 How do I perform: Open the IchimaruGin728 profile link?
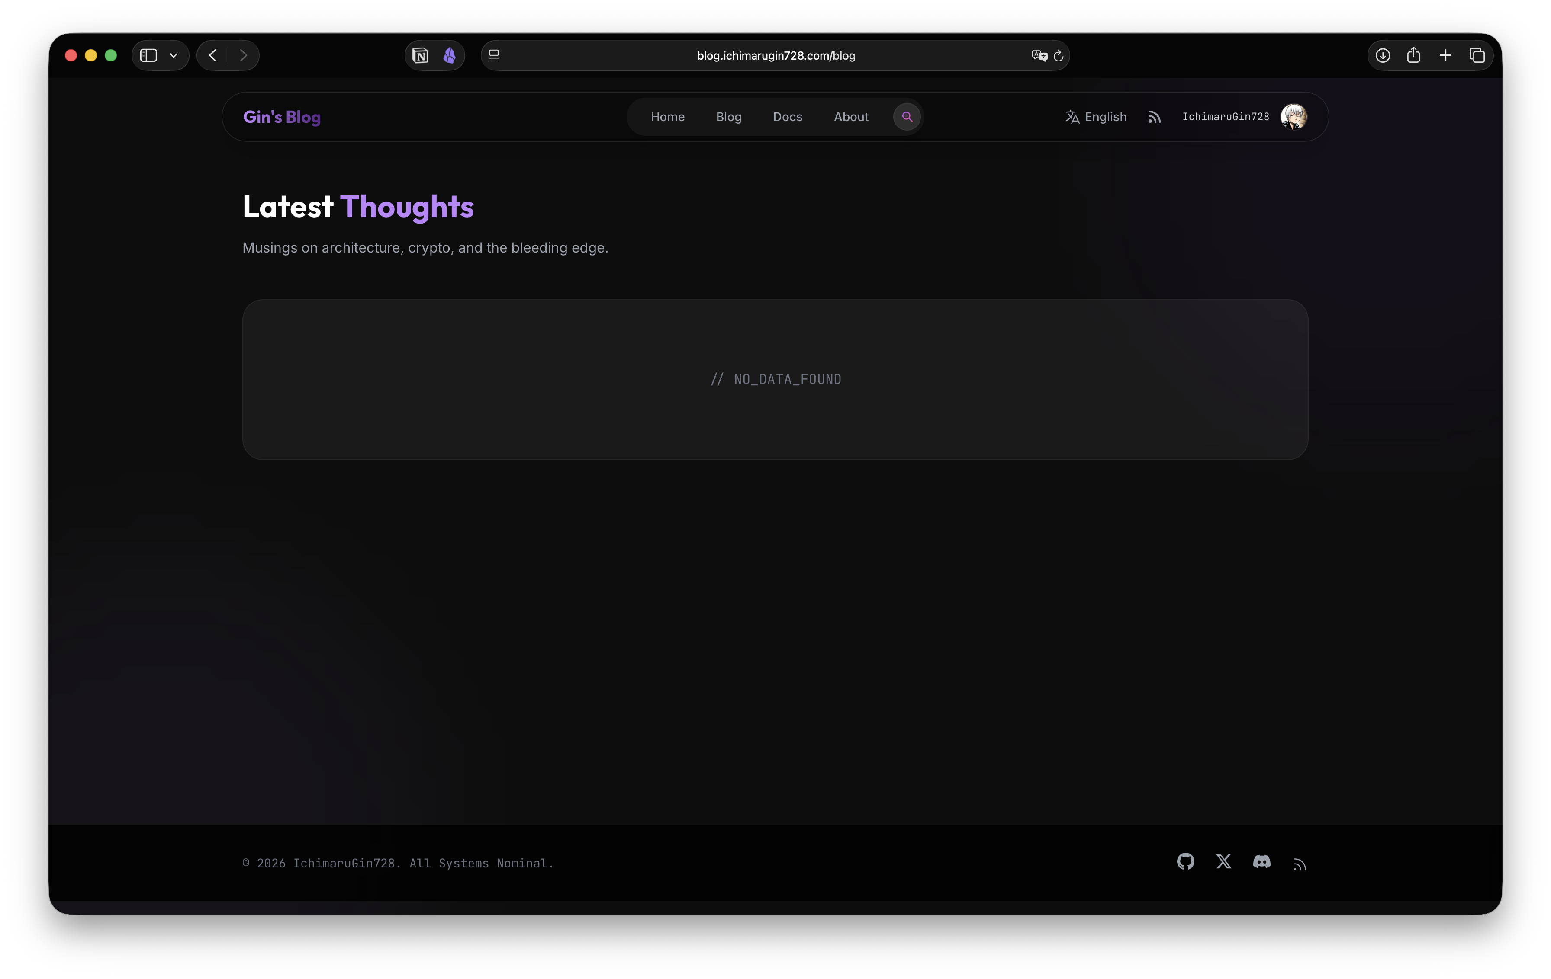[1225, 116]
